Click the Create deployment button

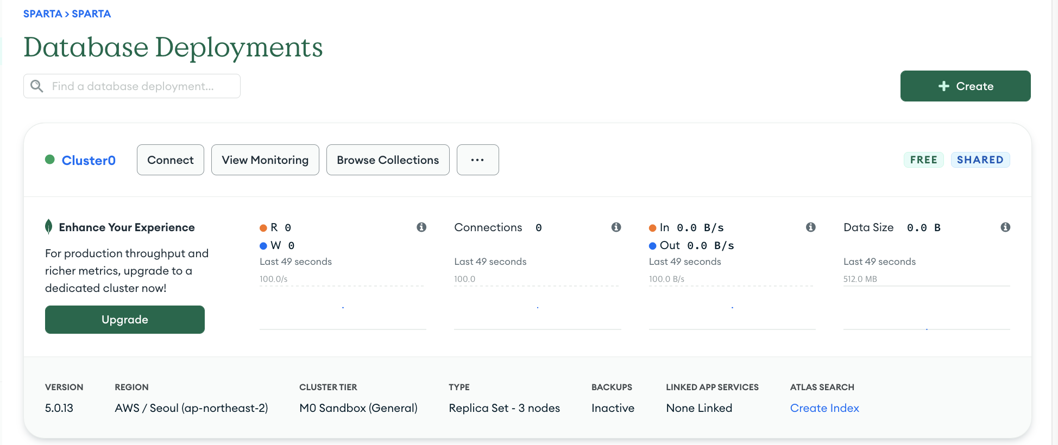pos(965,86)
